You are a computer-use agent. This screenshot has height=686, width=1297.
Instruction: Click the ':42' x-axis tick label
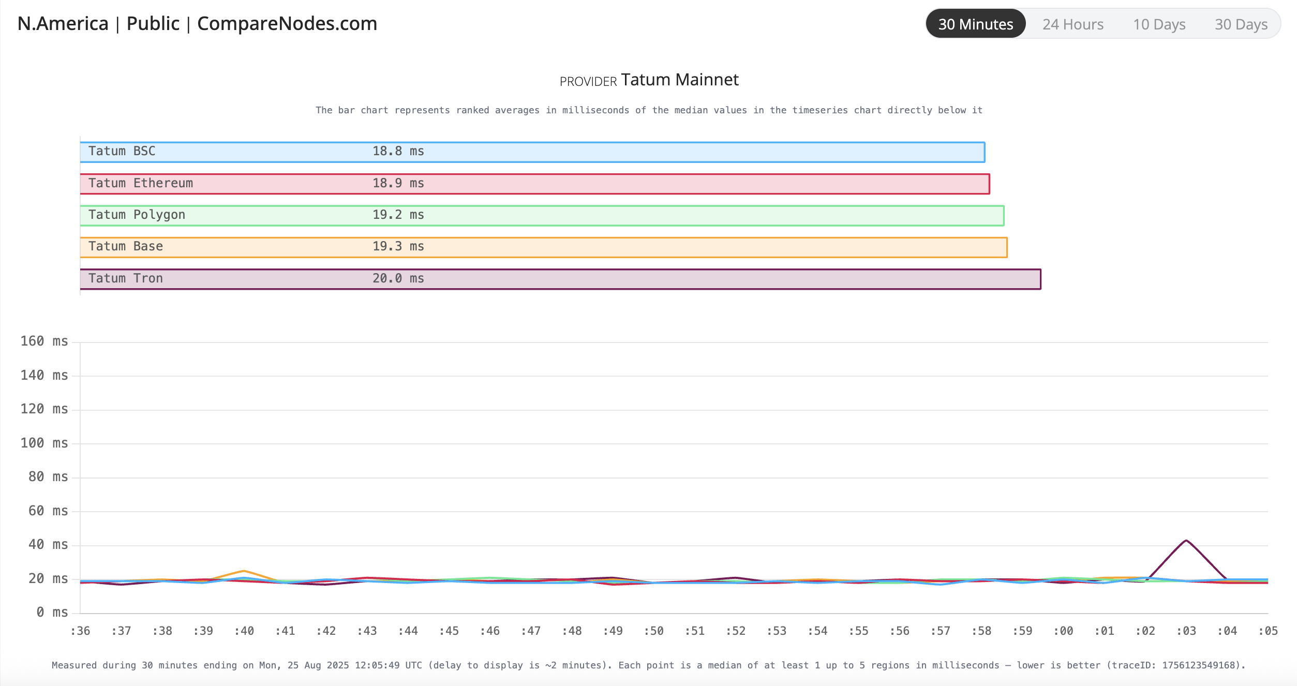[326, 631]
